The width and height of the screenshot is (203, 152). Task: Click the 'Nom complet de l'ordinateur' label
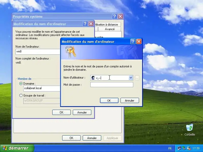click(33, 59)
